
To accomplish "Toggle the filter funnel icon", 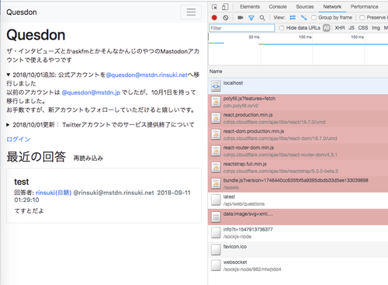I will (251, 18).
